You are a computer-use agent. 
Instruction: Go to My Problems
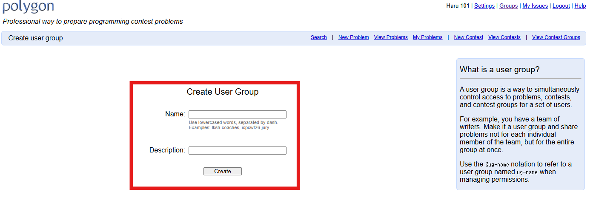coord(428,37)
